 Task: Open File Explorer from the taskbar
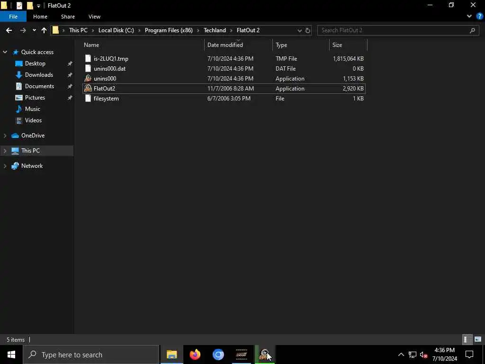pyautogui.click(x=171, y=355)
